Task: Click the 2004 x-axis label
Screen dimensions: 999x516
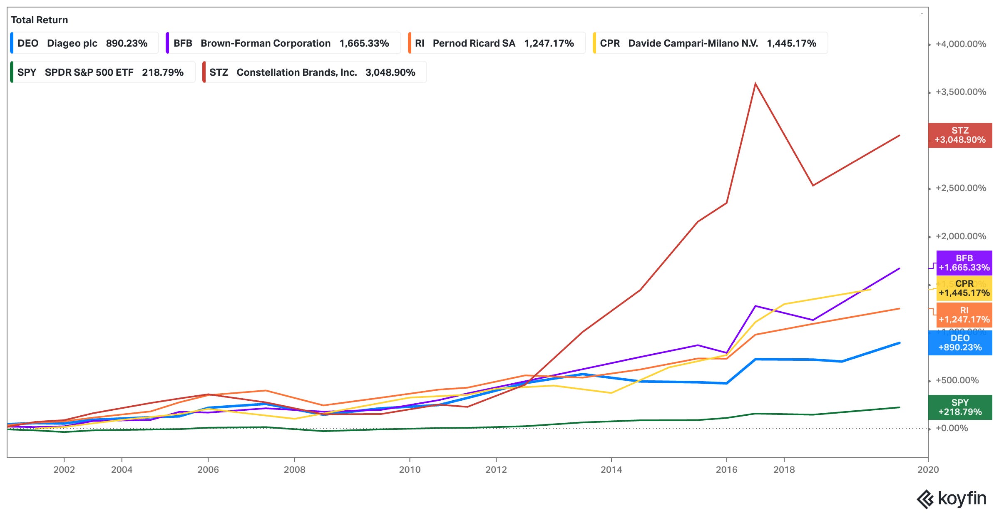Action: (x=122, y=470)
